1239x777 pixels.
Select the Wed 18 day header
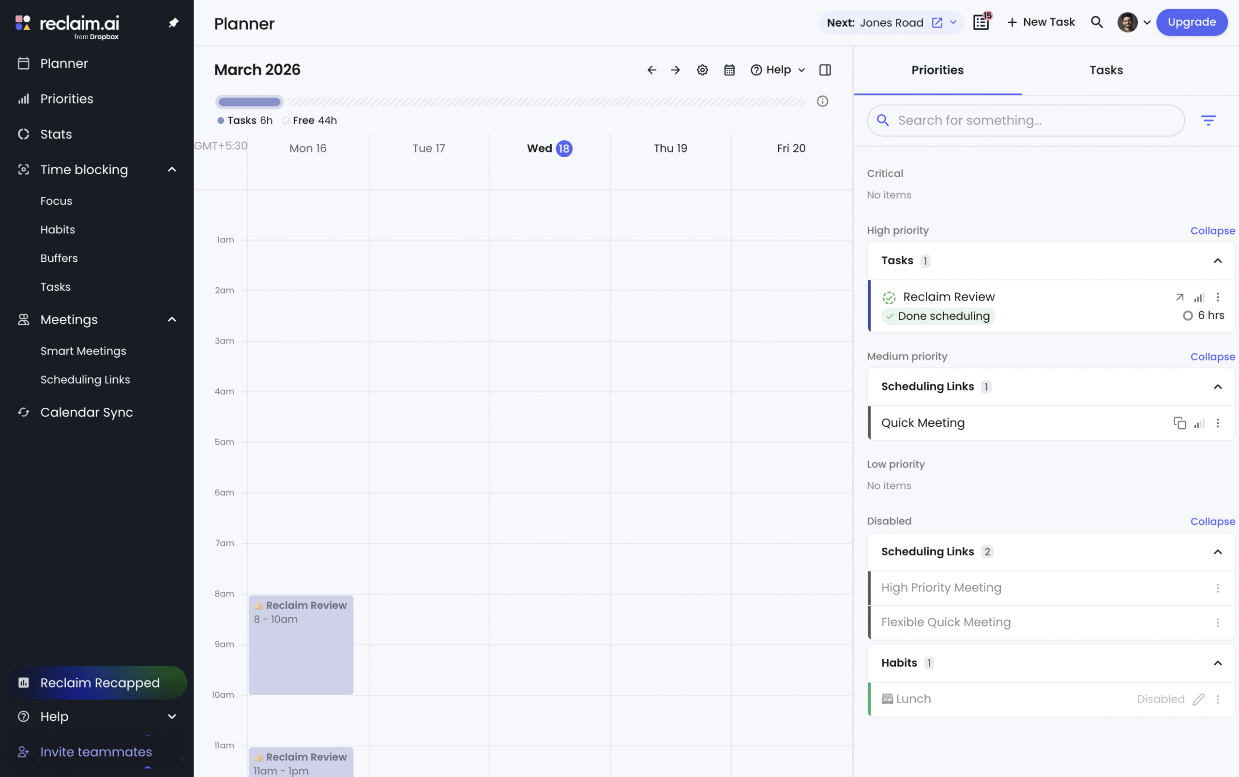tap(550, 149)
